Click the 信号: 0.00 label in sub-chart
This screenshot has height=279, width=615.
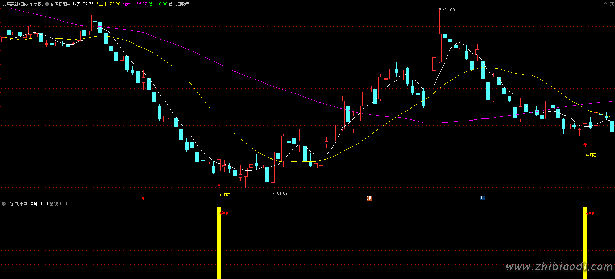pyautogui.click(x=38, y=204)
